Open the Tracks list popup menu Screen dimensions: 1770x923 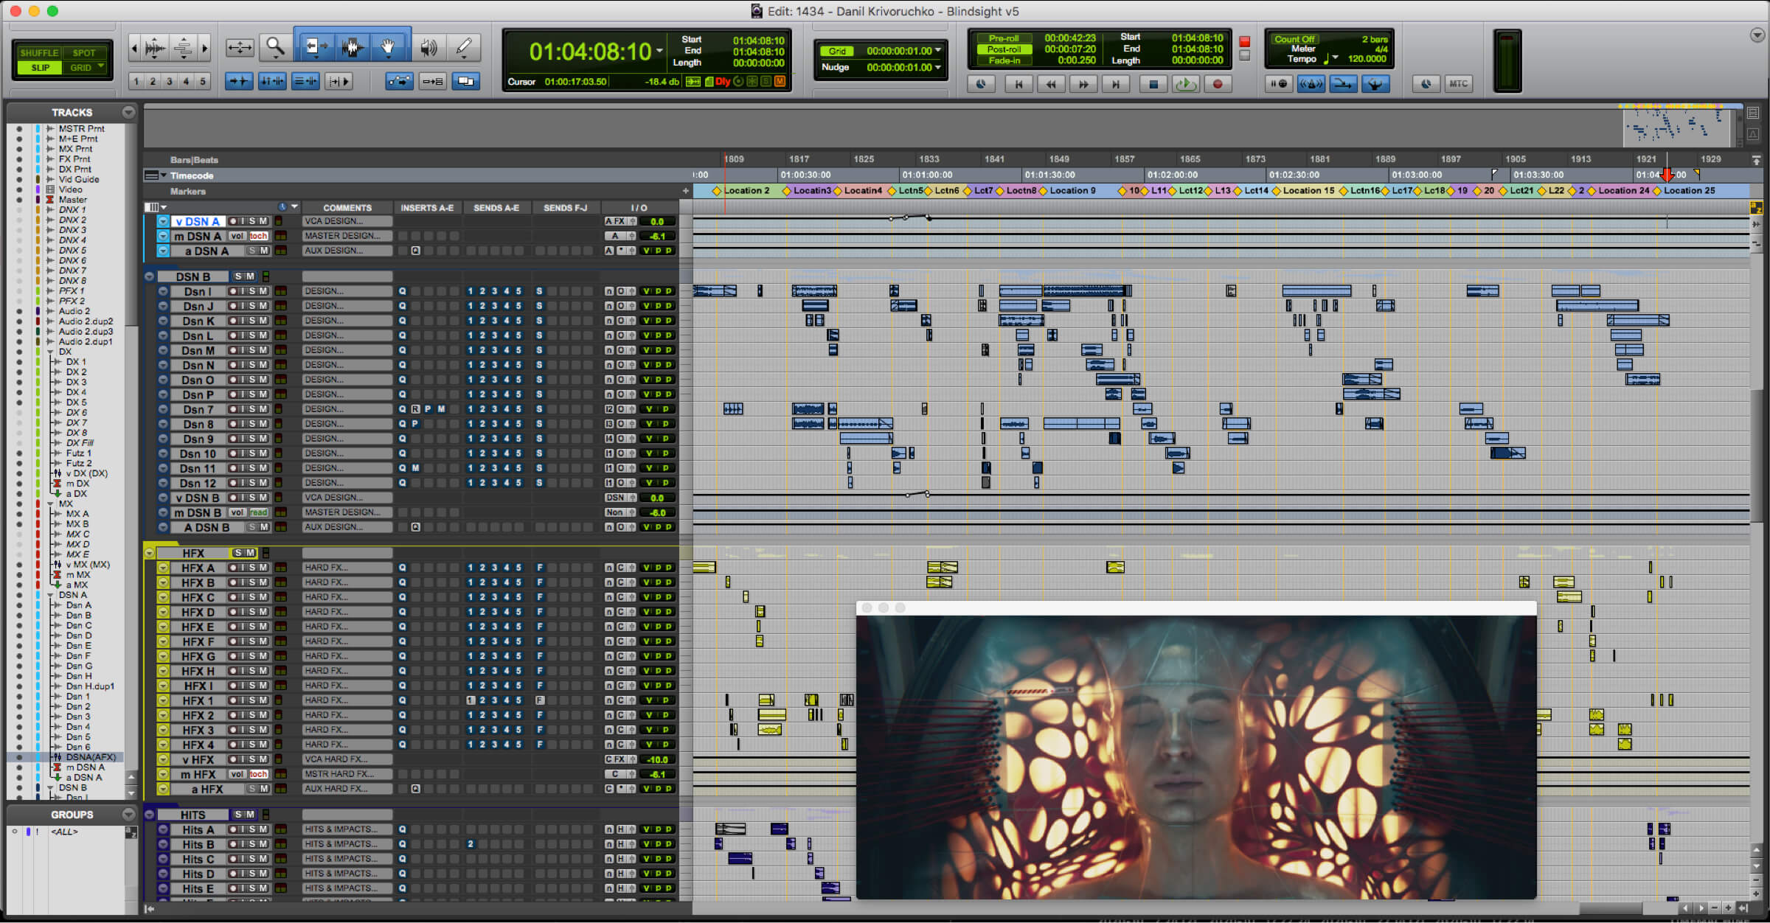coord(129,112)
